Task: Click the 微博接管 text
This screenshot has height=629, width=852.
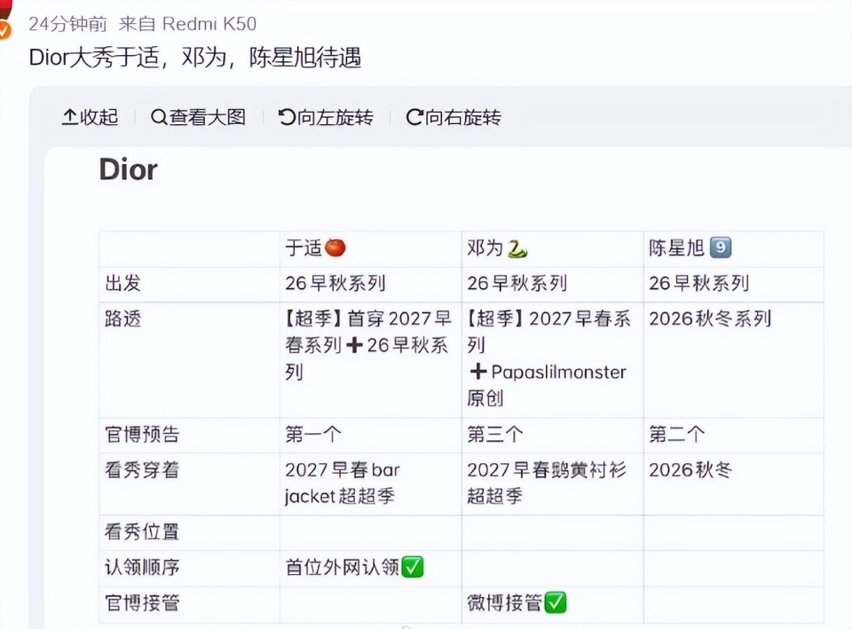Action: click(505, 602)
